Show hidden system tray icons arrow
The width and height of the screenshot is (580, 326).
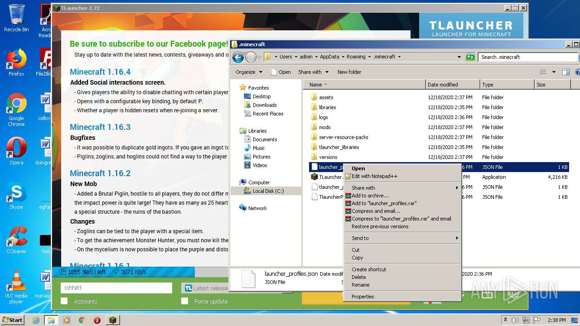505,320
